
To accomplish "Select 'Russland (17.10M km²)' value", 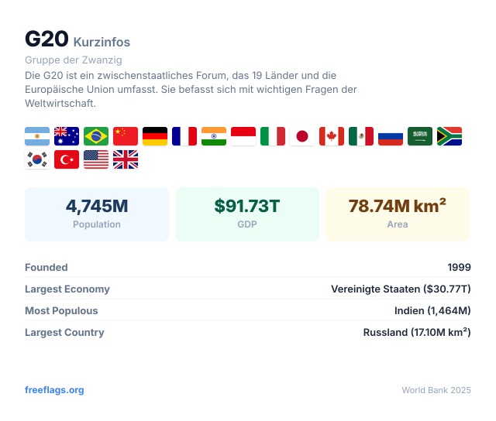I will point(417,333).
